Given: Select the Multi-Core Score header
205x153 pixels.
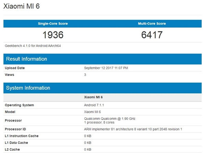Looking at the screenshot, I should [x=152, y=23].
